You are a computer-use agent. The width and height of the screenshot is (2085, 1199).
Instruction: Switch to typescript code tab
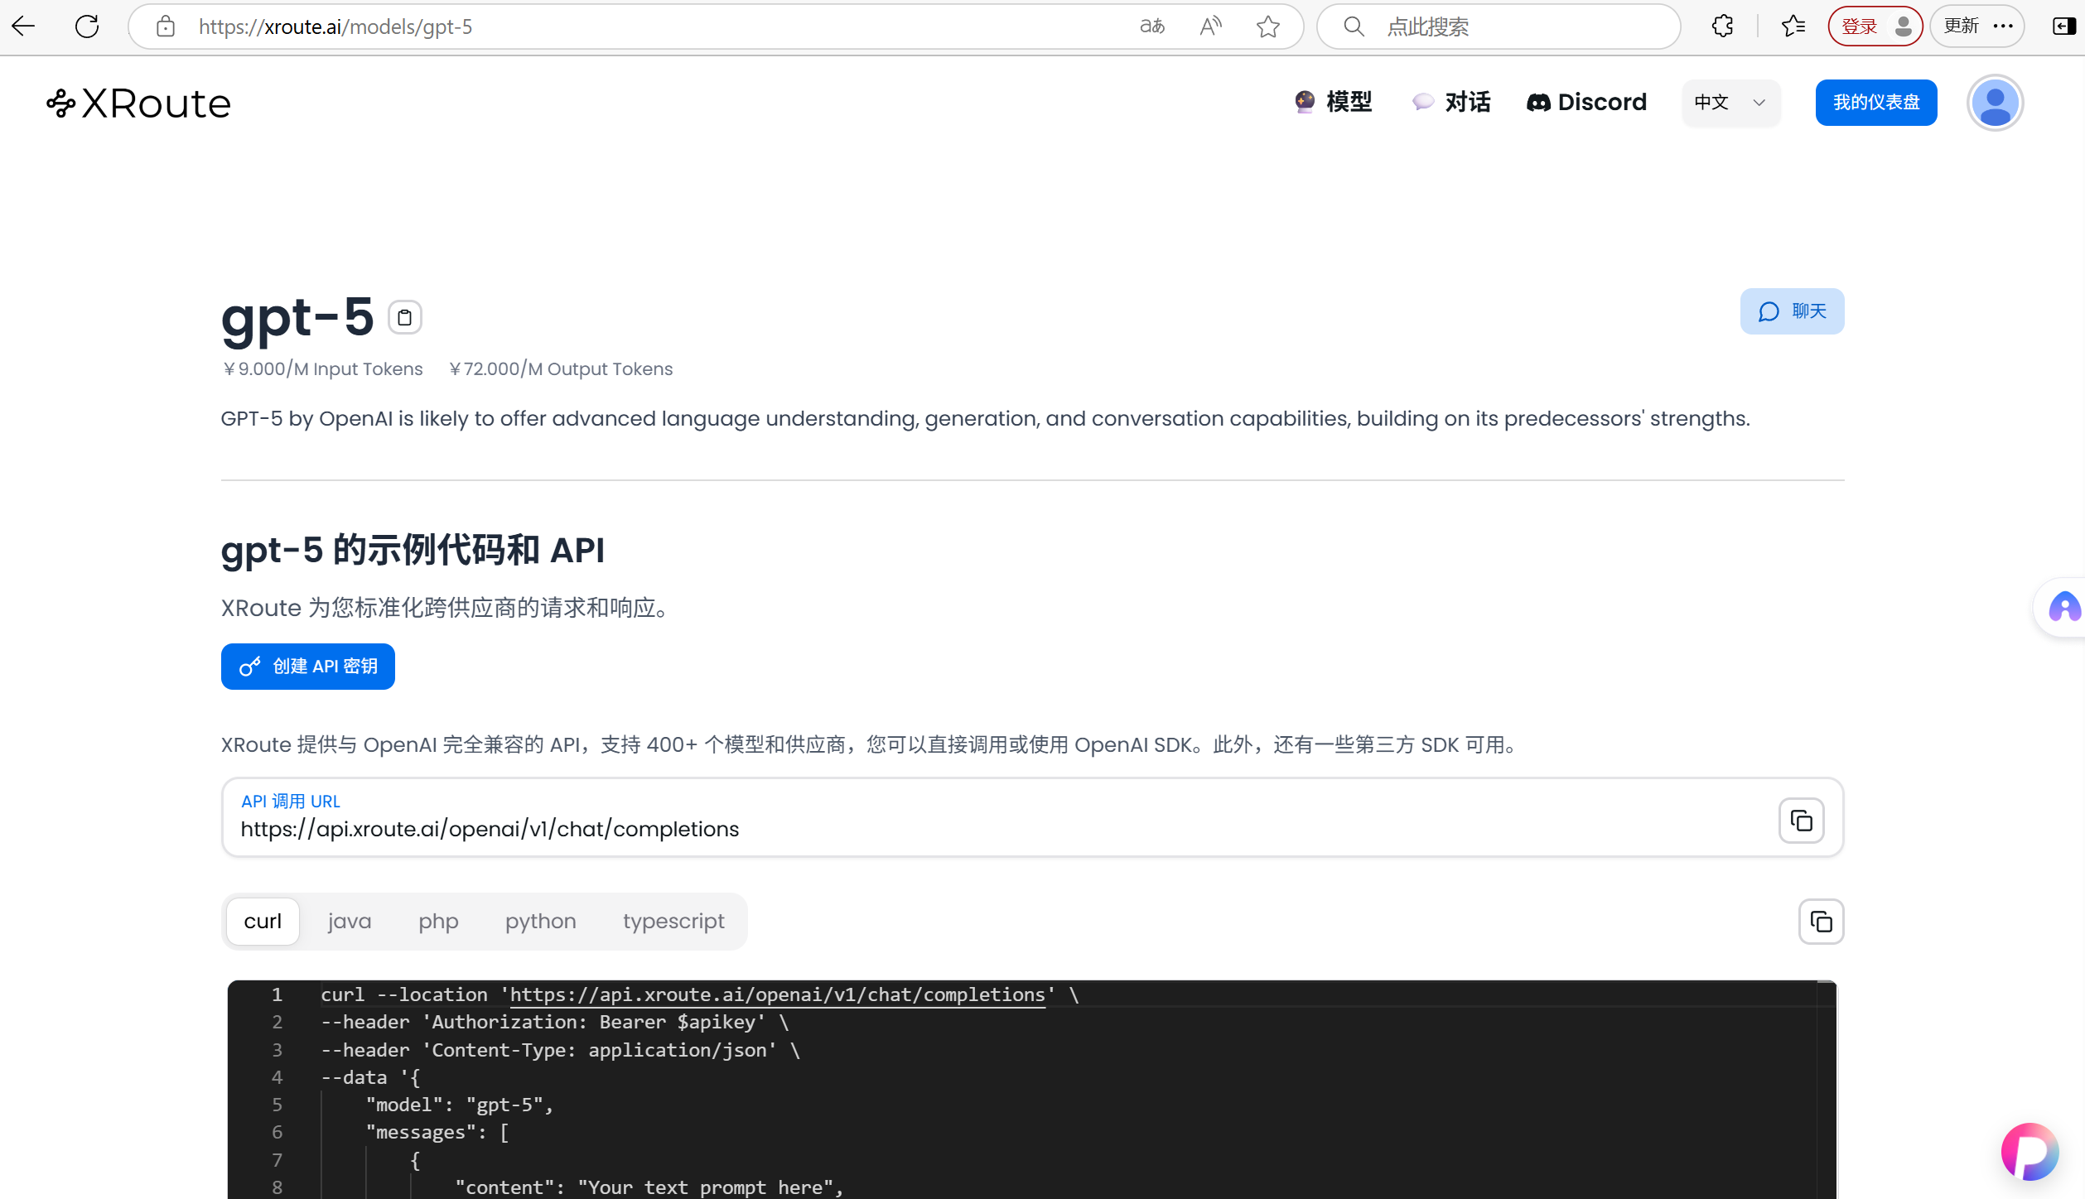[x=673, y=921]
